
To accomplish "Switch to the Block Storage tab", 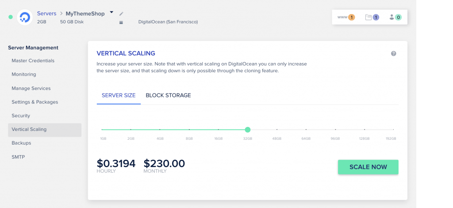I will coord(168,96).
